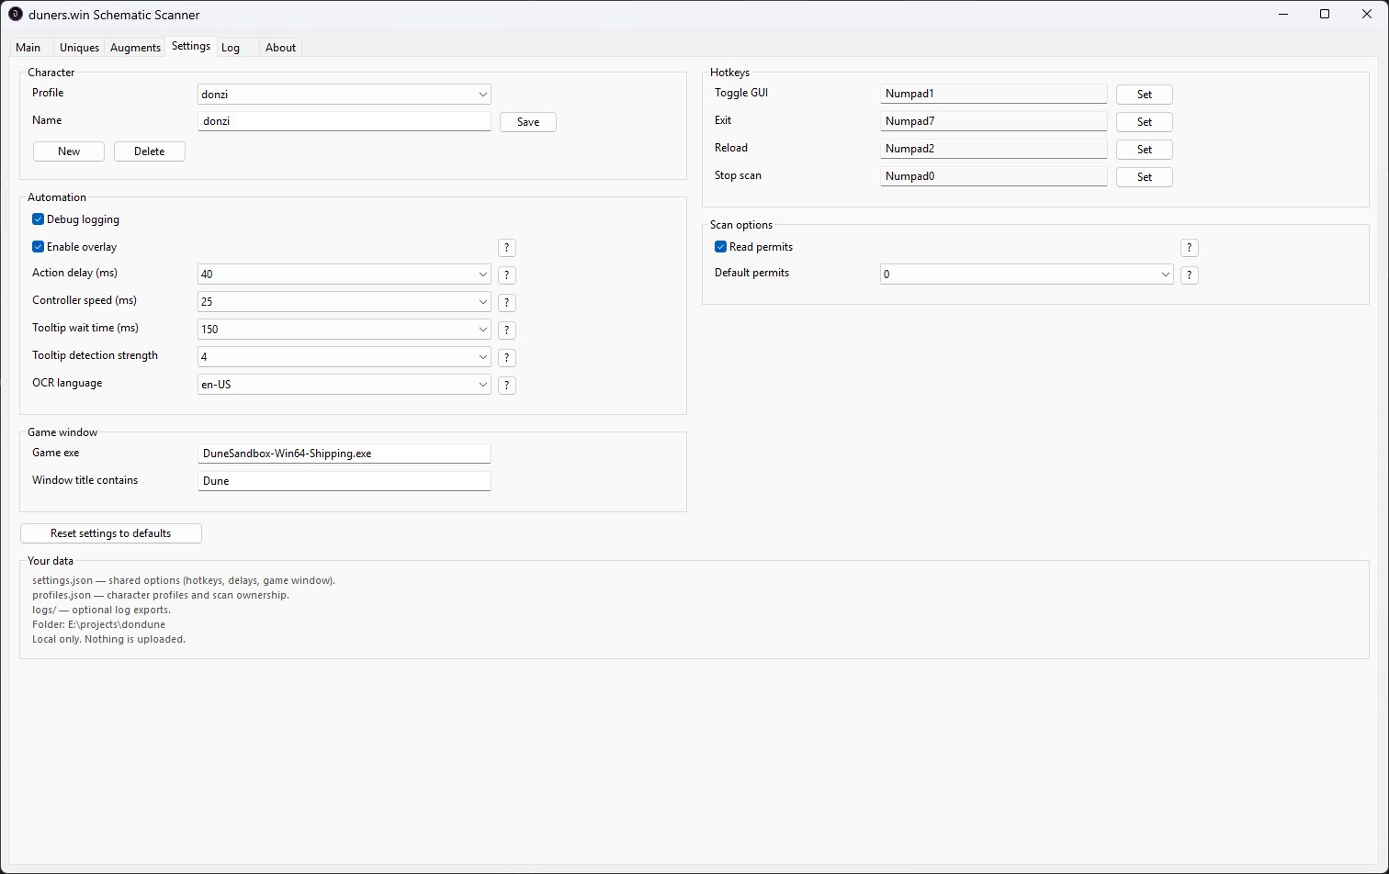1389x874 pixels.
Task: Focus the Window title contains field
Action: pos(344,481)
